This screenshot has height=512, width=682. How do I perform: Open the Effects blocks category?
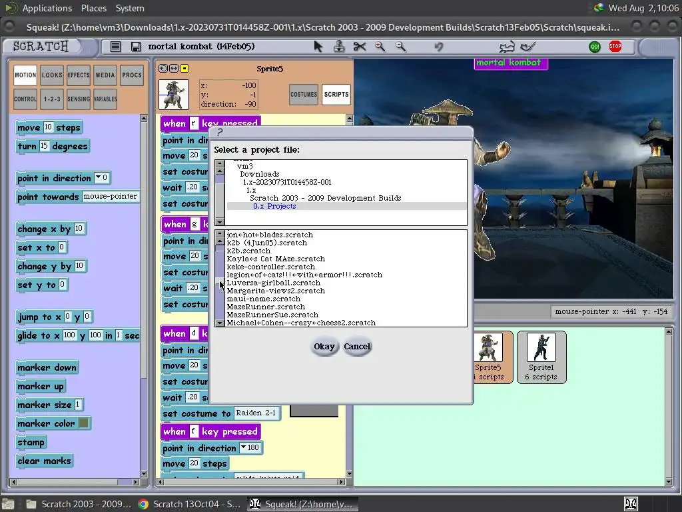pyautogui.click(x=79, y=75)
